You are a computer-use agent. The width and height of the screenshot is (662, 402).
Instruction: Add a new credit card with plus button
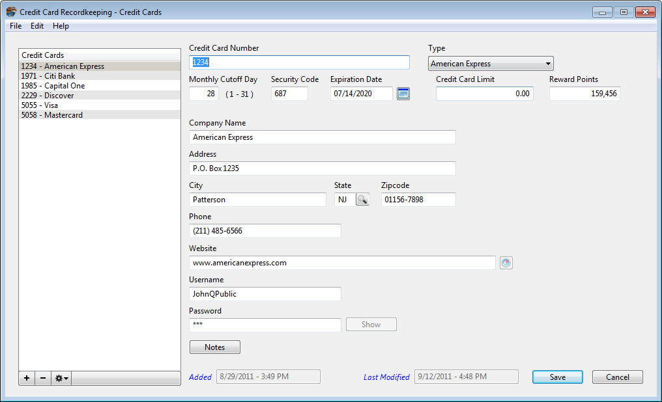pos(27,378)
